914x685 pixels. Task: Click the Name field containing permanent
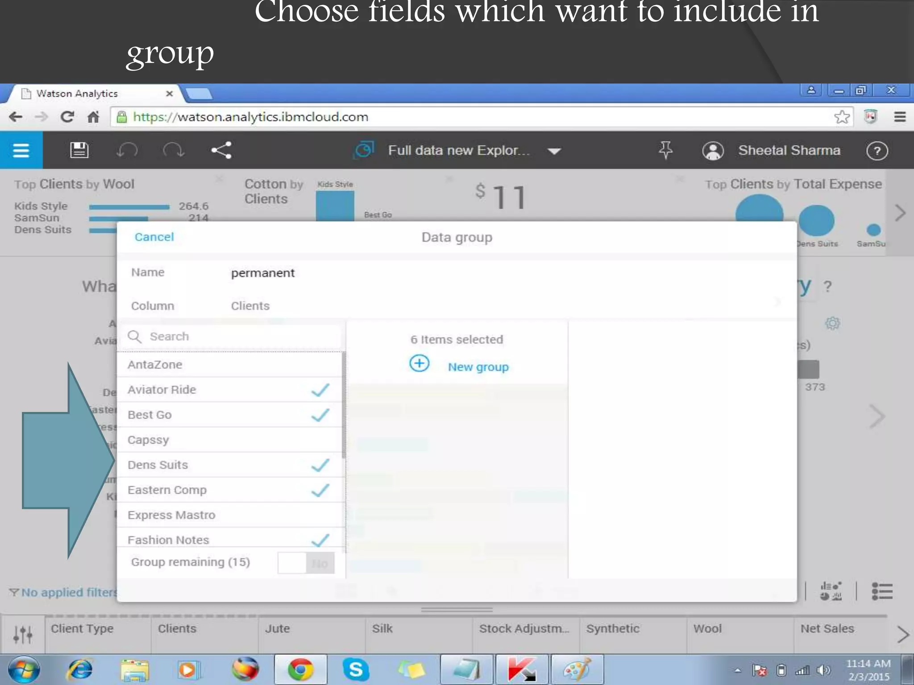[x=457, y=272]
